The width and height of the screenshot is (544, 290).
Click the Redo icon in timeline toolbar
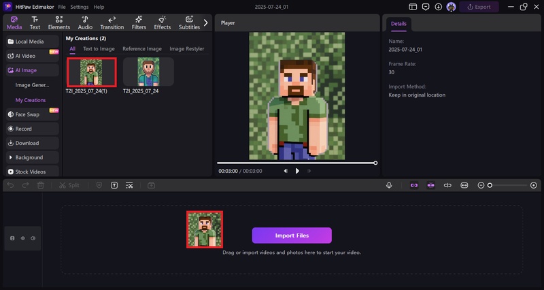pos(25,185)
